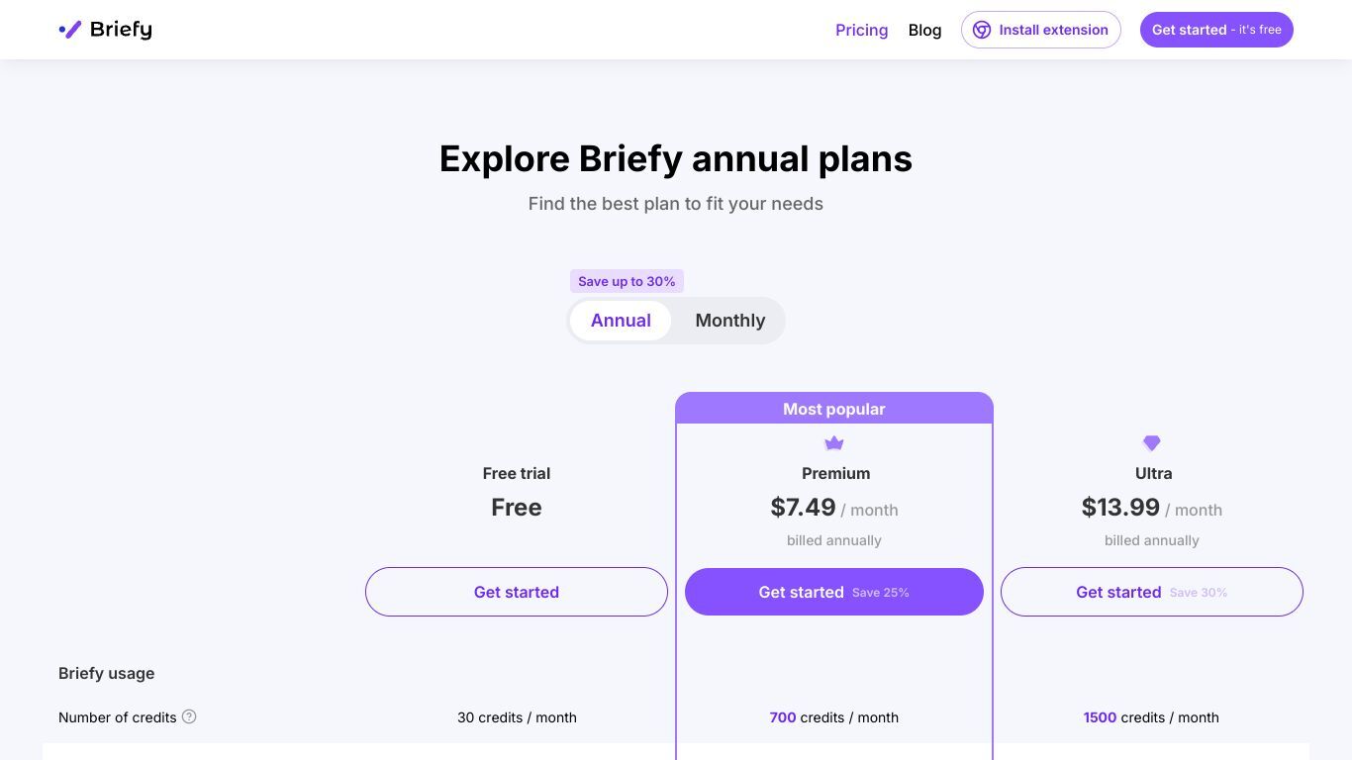Click the Briefy brand name text

(x=121, y=30)
